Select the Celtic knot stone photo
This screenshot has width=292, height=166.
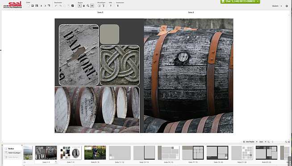(x=120, y=65)
